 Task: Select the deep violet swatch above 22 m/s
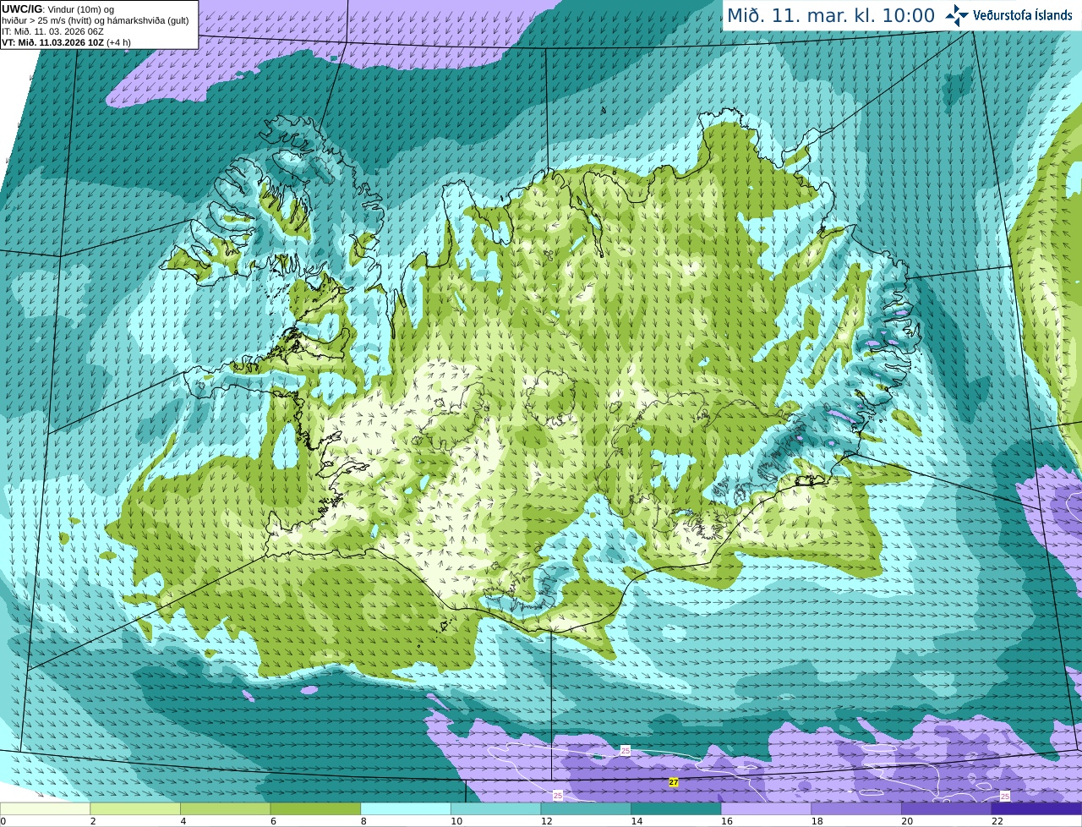click(1036, 809)
